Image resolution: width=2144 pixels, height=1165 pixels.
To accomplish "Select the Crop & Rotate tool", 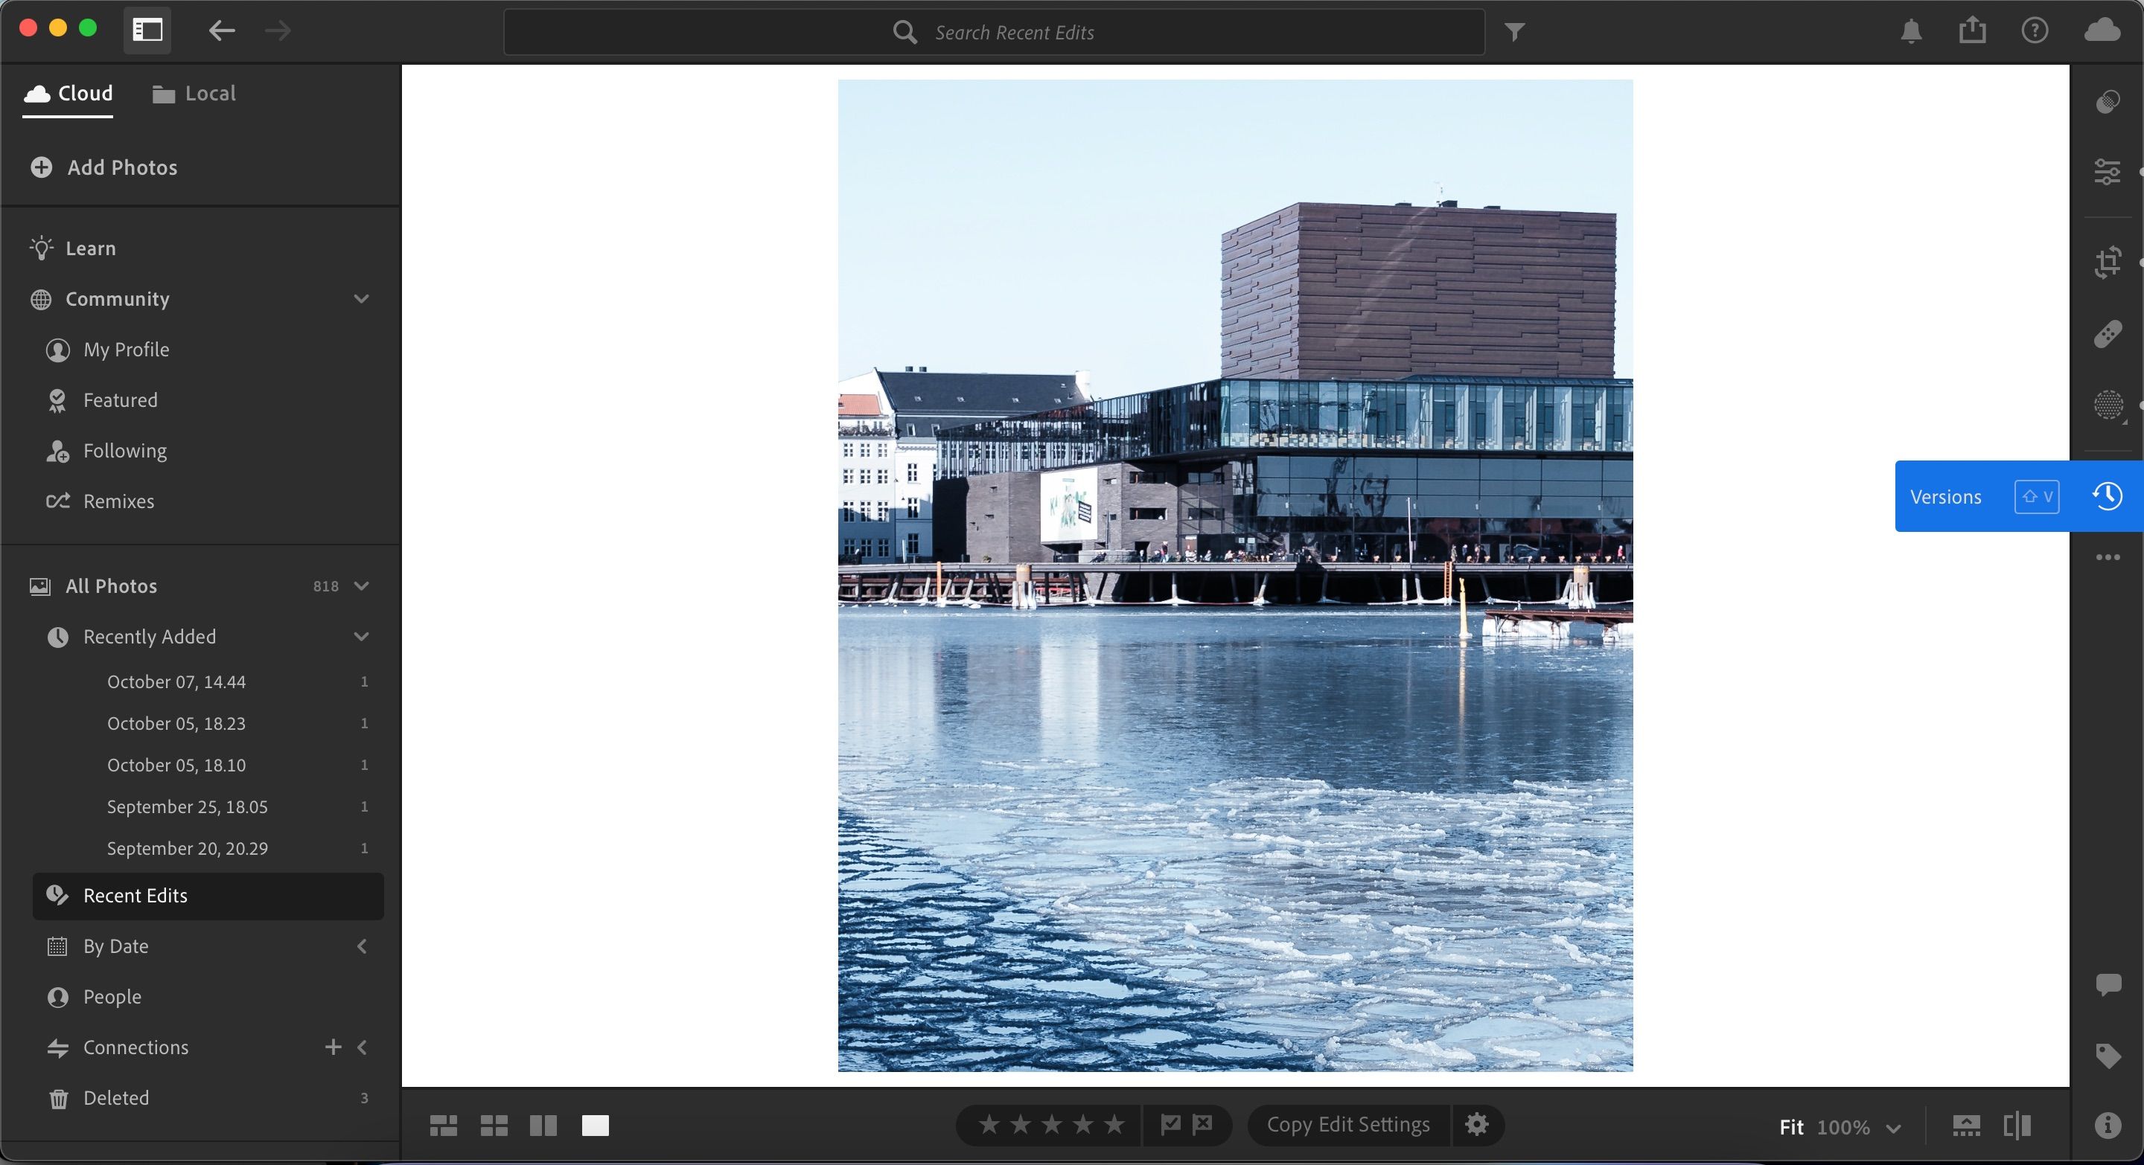I will pos(2108,262).
